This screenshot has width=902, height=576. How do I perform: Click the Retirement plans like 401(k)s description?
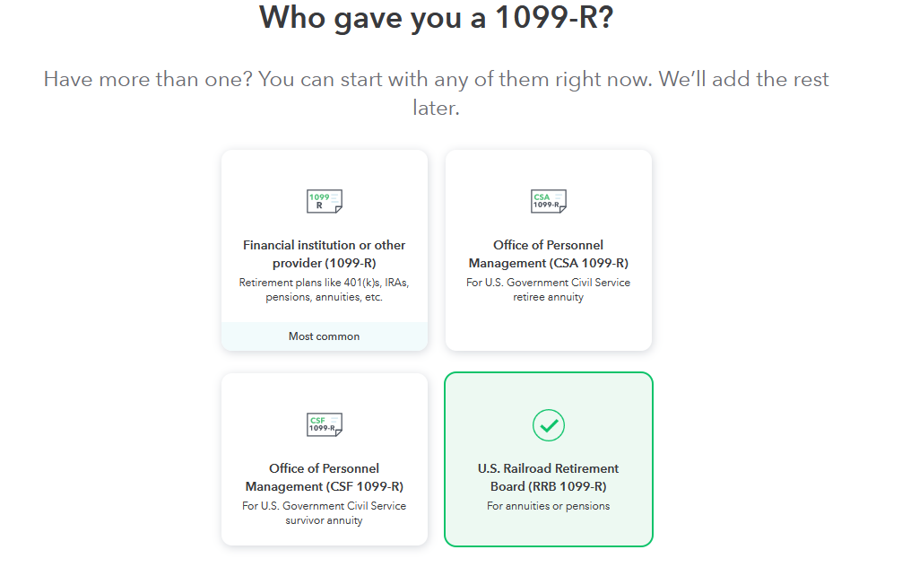[x=325, y=290]
